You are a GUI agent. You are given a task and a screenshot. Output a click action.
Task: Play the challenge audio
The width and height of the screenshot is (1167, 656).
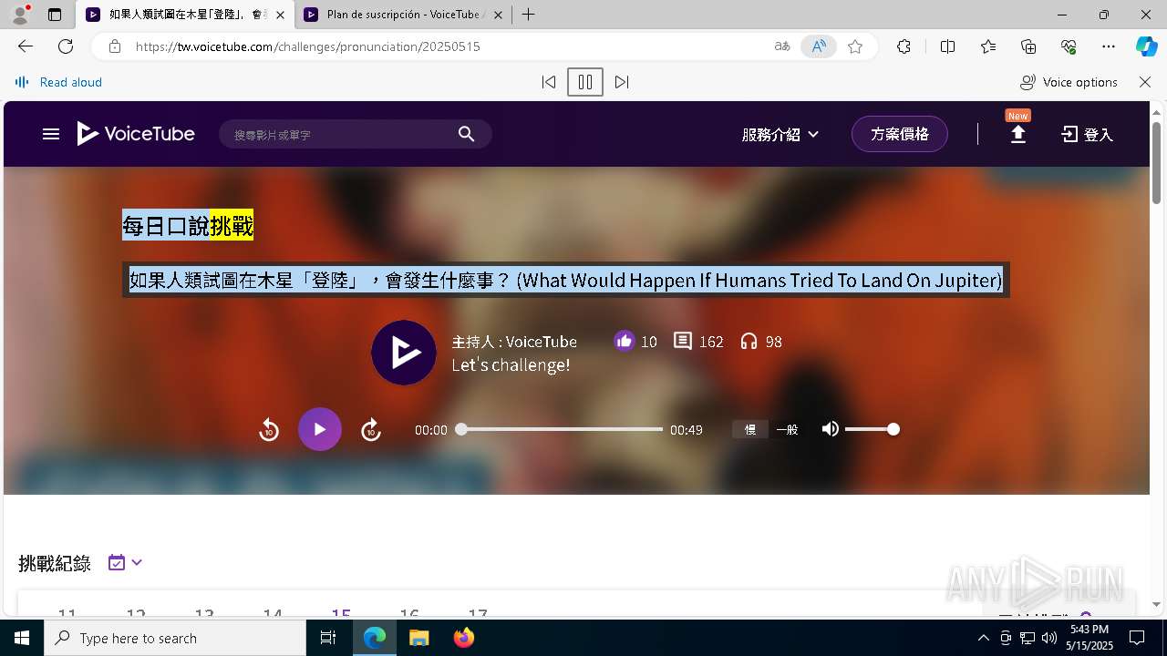[x=320, y=429]
